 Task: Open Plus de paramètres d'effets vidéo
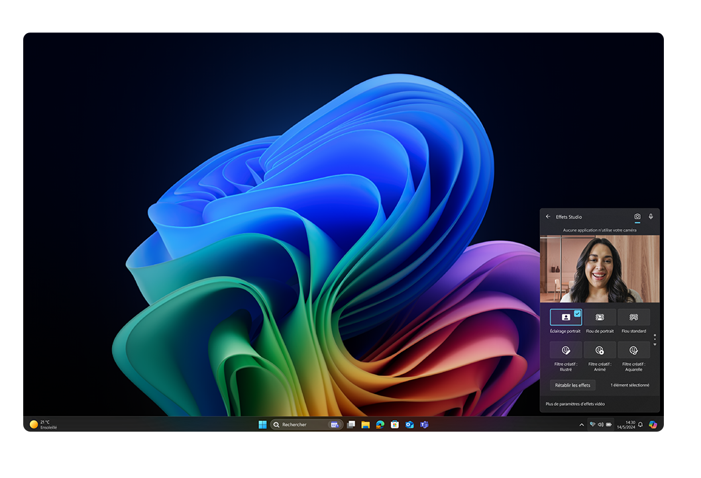(x=575, y=404)
